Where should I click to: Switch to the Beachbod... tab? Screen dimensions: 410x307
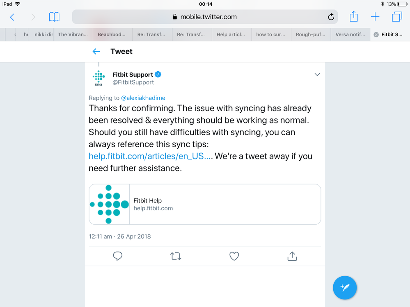(112, 34)
